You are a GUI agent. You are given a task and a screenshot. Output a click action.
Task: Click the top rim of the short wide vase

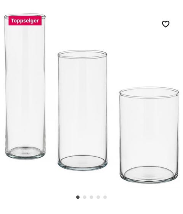pos(149,92)
